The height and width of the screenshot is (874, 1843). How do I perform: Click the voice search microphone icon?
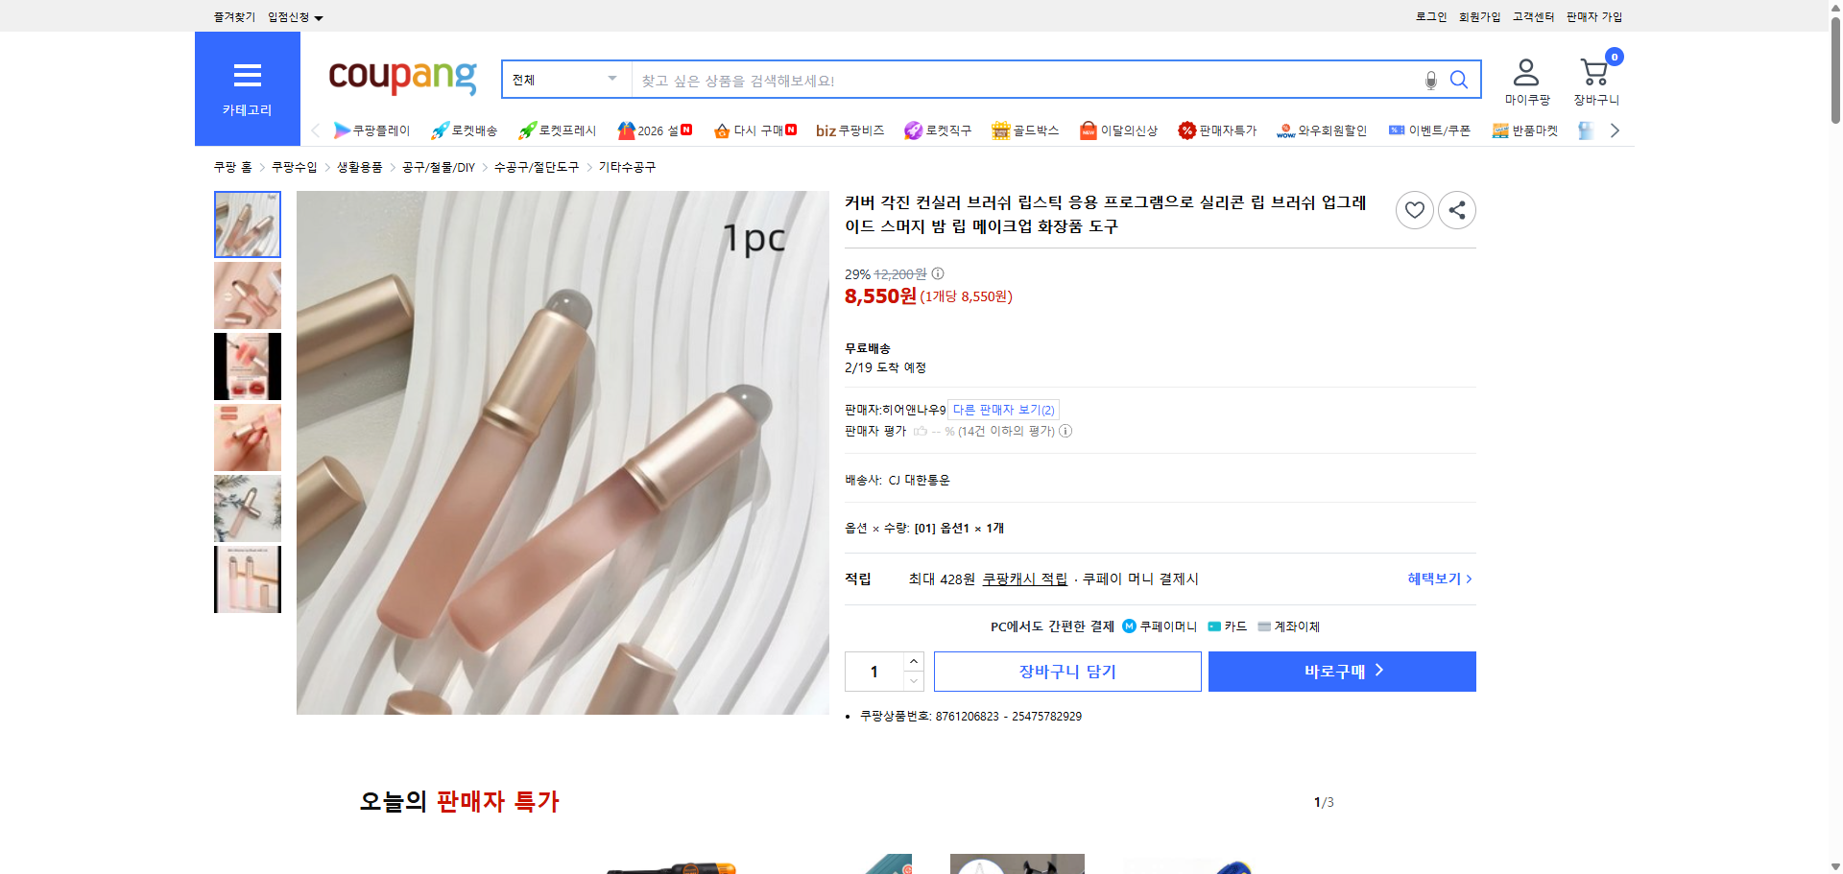[1429, 82]
